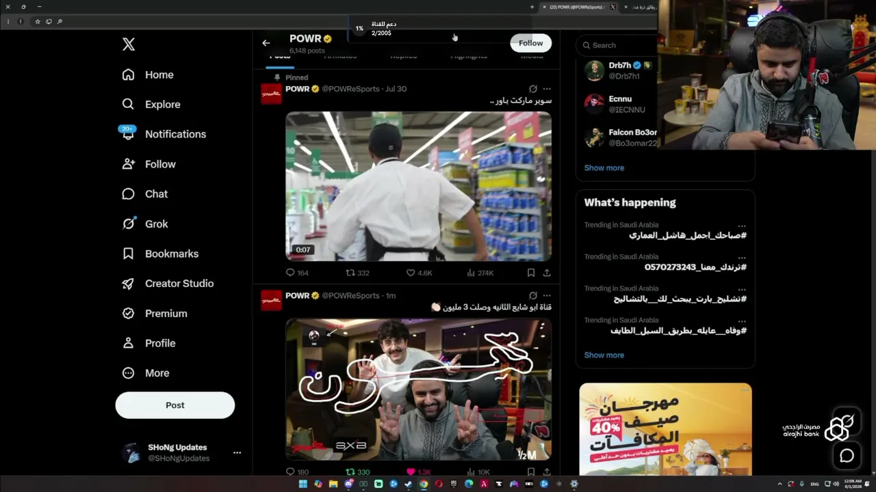The image size is (876, 492).
Task: Click the Bookmarks ribbon icon in sidebar
Action: point(128,254)
